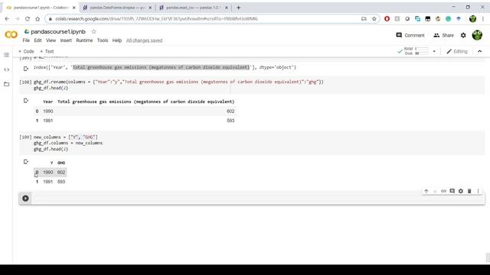Open the Help menu

pos(117,40)
